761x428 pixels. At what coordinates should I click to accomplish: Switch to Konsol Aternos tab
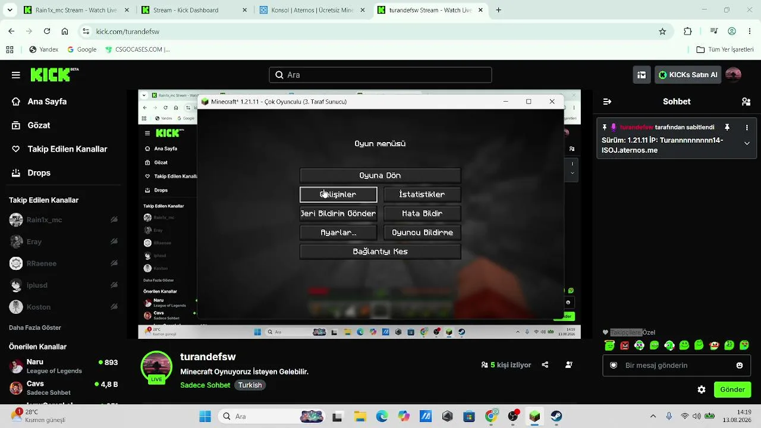(x=312, y=10)
